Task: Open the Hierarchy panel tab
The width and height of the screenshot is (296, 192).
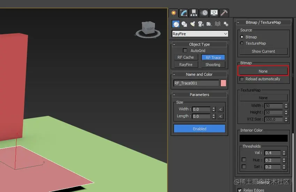Action: click(194, 13)
